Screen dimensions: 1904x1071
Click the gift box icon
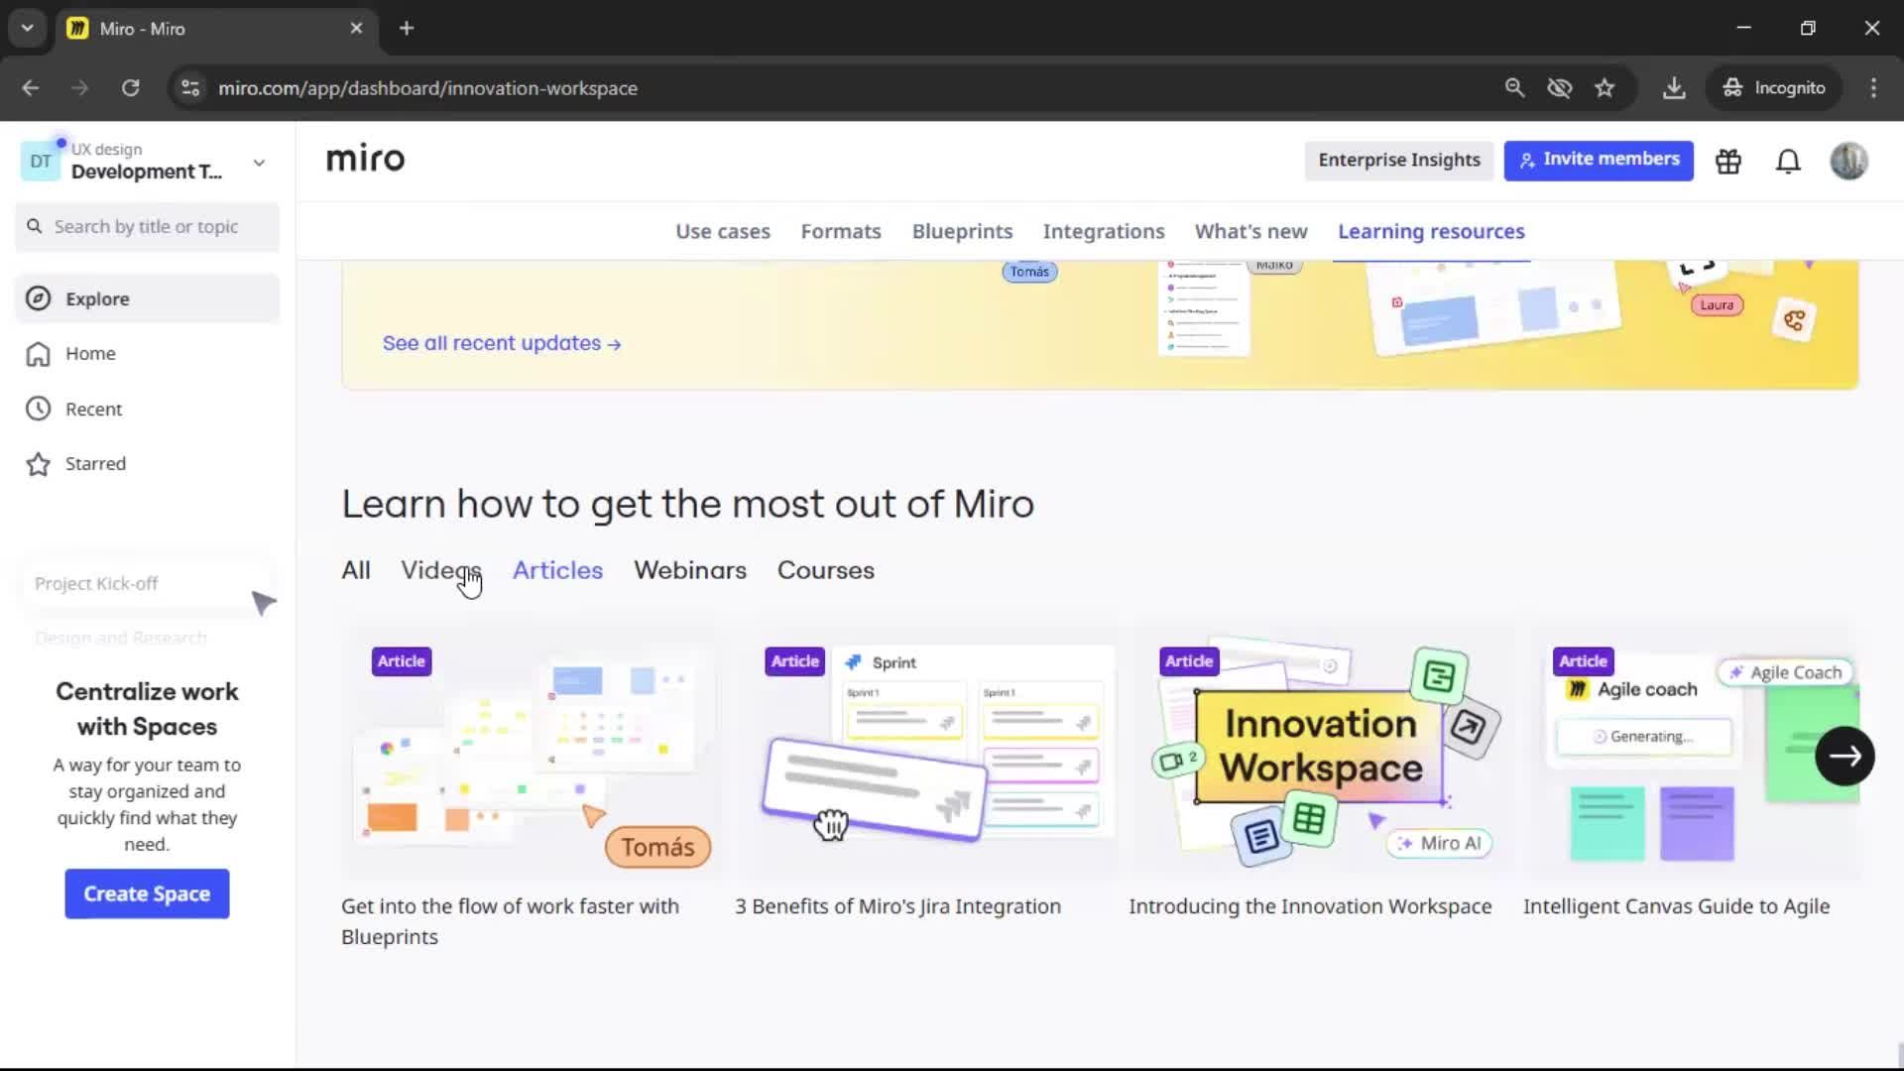click(1728, 161)
